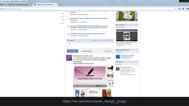Screen dimensions: 189x106
Task: Open the right product tile below collection bar
Action: [x=107, y=93]
